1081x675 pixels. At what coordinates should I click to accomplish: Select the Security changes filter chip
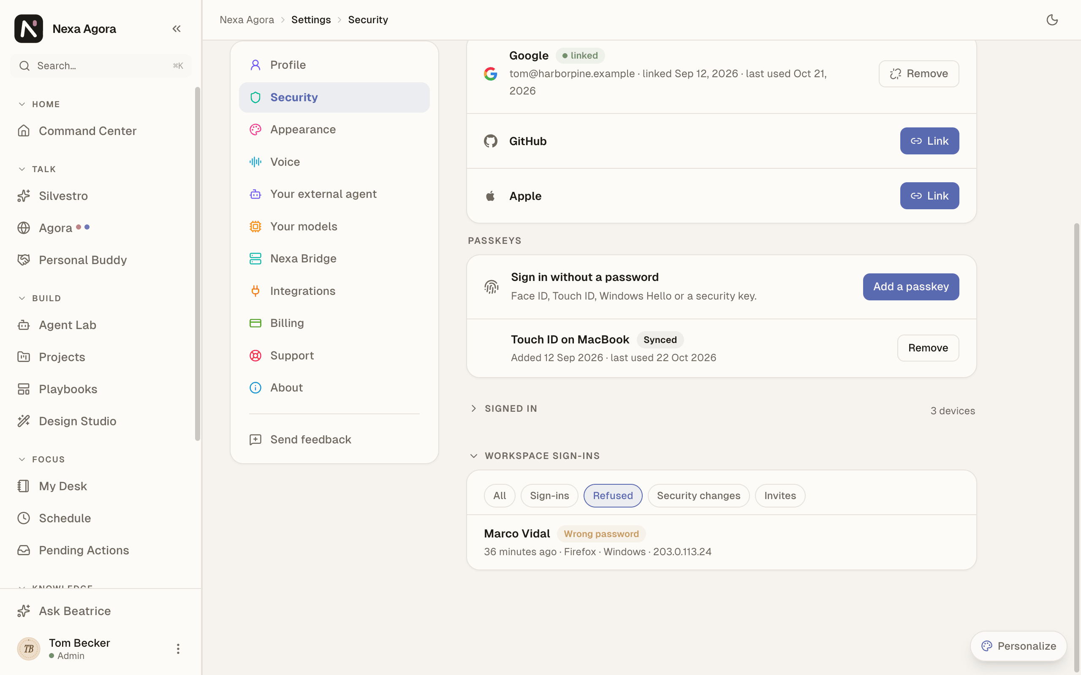(x=698, y=496)
